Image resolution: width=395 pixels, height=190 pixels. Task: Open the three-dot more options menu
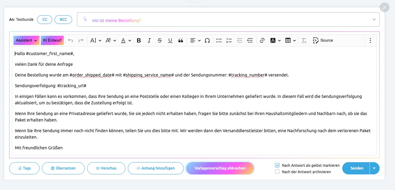[370, 40]
